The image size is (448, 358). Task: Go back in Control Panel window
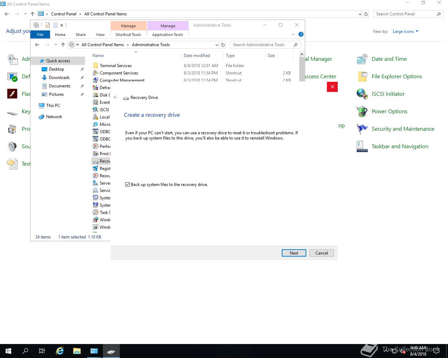(x=7, y=14)
